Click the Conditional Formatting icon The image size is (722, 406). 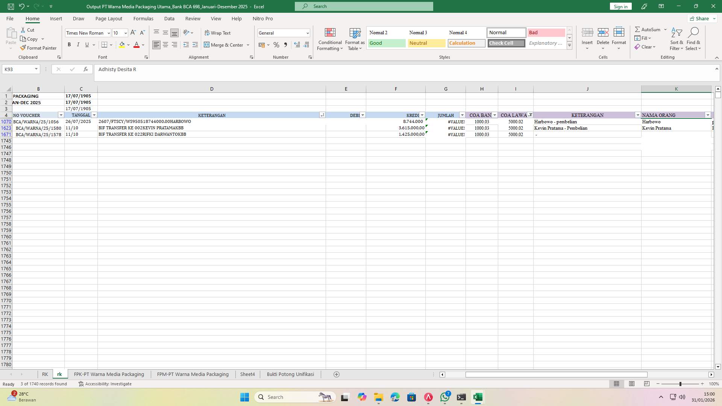click(330, 39)
